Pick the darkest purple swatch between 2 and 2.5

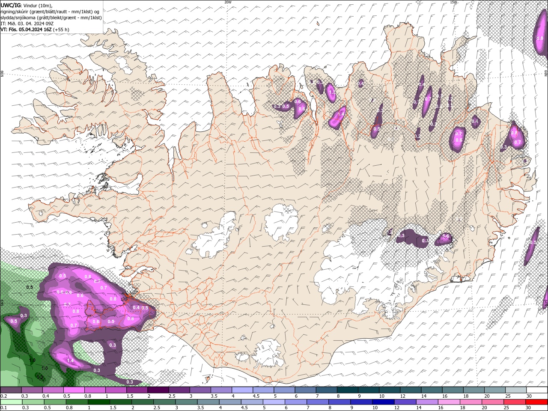tap(158, 390)
